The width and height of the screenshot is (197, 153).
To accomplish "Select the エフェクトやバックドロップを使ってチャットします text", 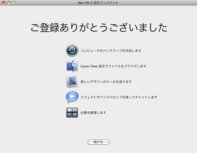I will pos(119,97).
